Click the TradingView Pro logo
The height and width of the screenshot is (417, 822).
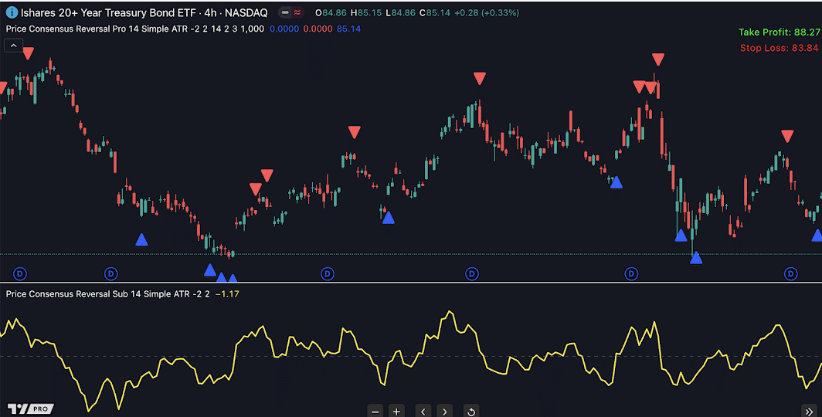point(29,409)
